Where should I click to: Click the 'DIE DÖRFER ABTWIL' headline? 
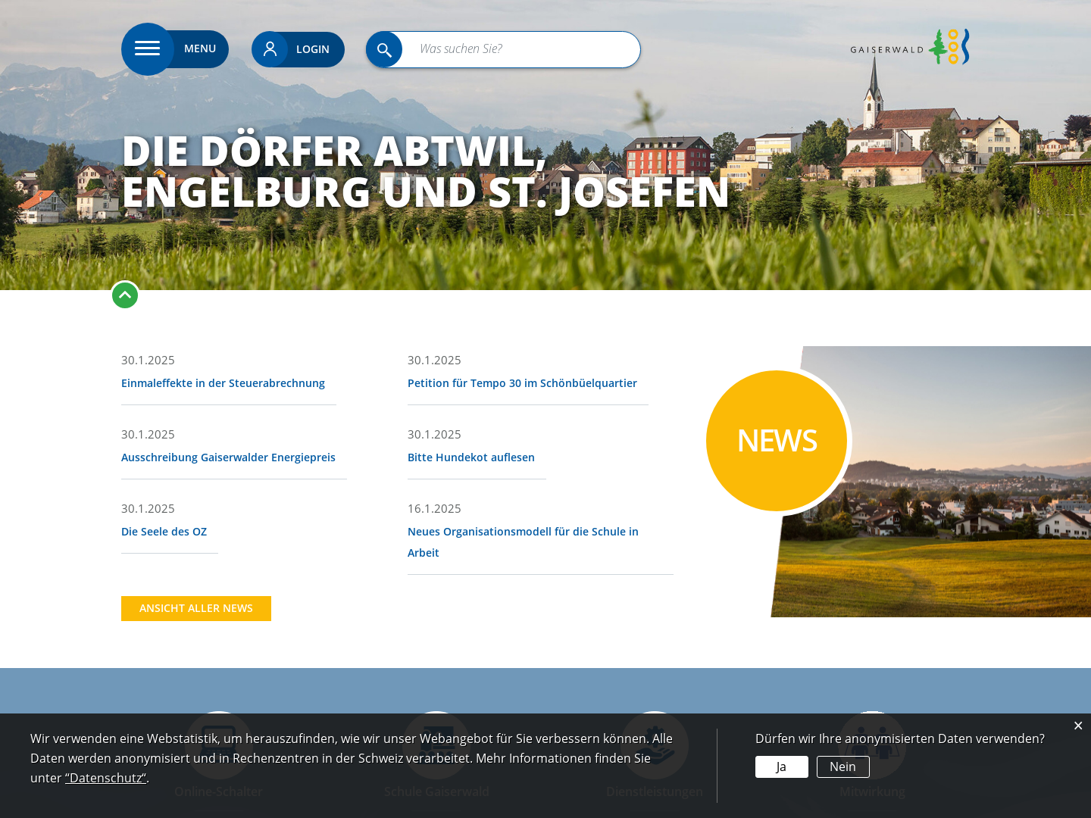[426, 171]
